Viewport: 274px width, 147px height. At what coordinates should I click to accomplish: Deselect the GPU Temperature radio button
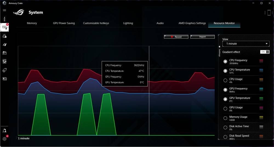[x=226, y=99]
